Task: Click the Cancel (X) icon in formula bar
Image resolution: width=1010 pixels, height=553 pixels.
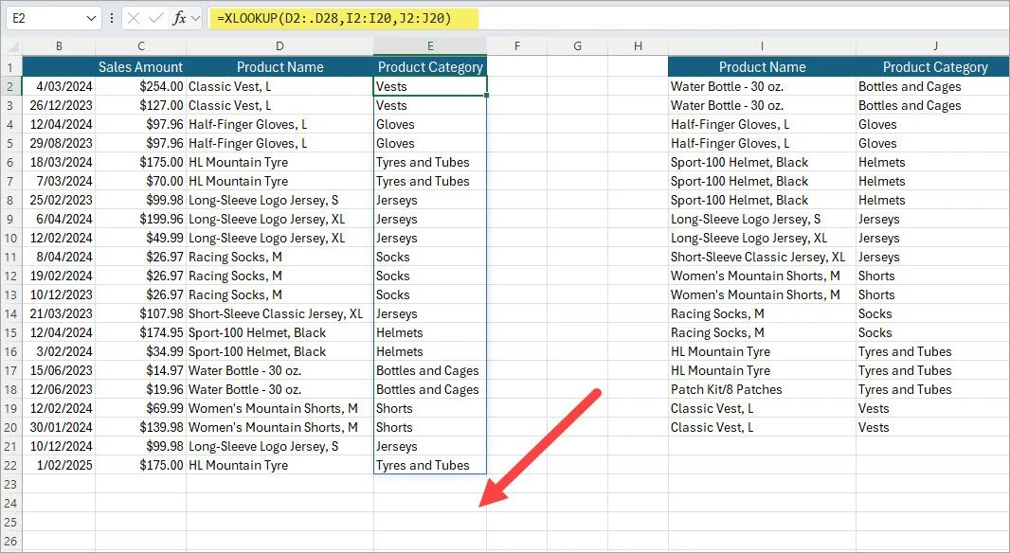Action: [x=134, y=19]
